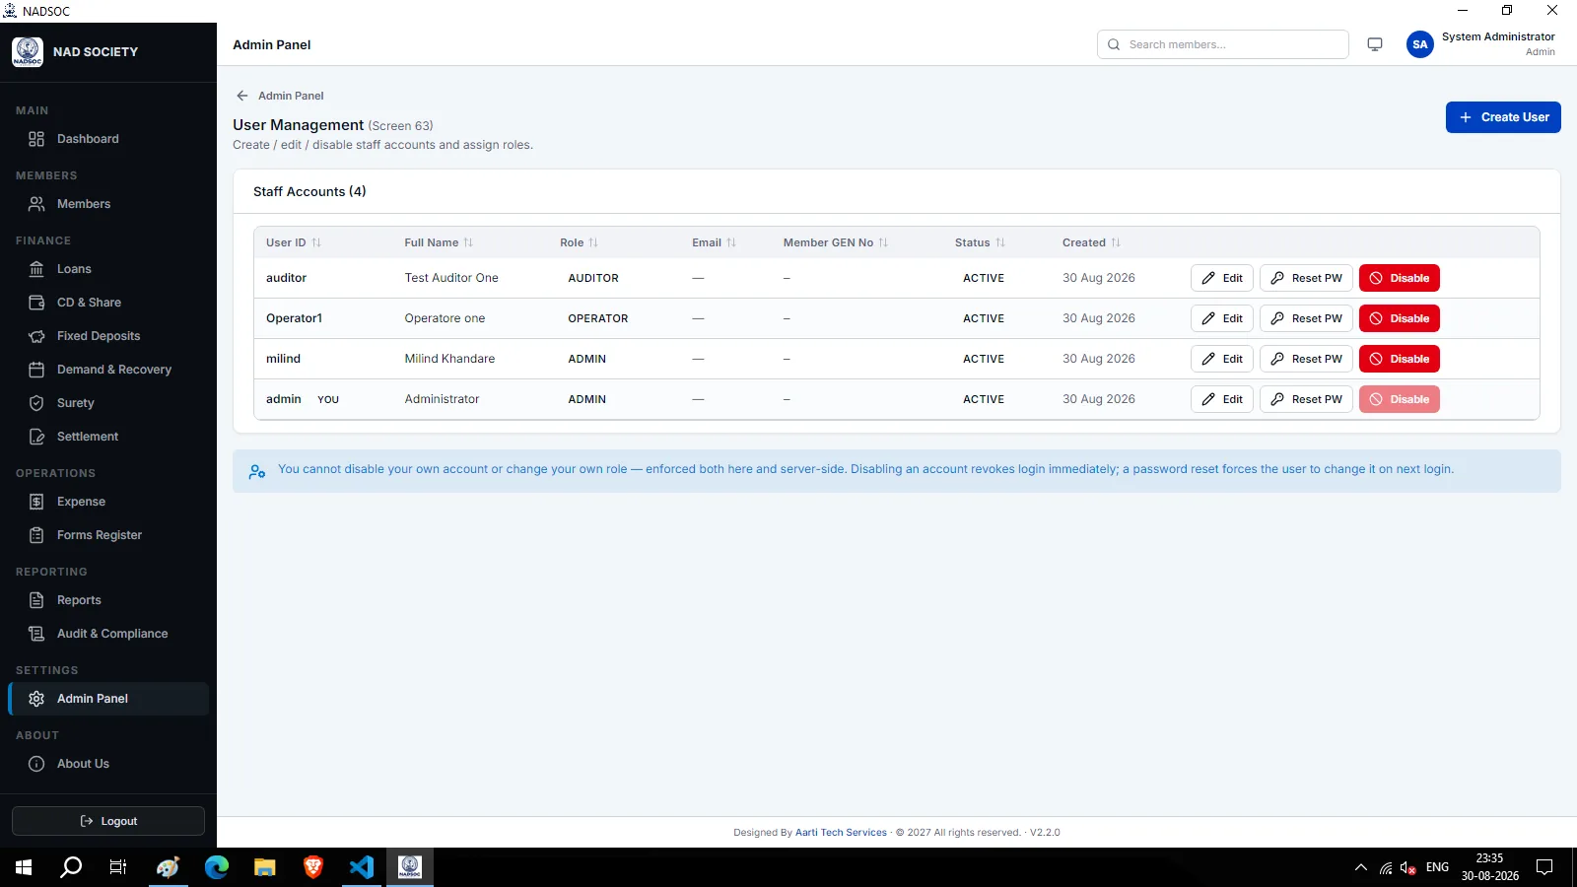Reset password for the auditor user
The height and width of the screenshot is (887, 1577).
pyautogui.click(x=1306, y=278)
